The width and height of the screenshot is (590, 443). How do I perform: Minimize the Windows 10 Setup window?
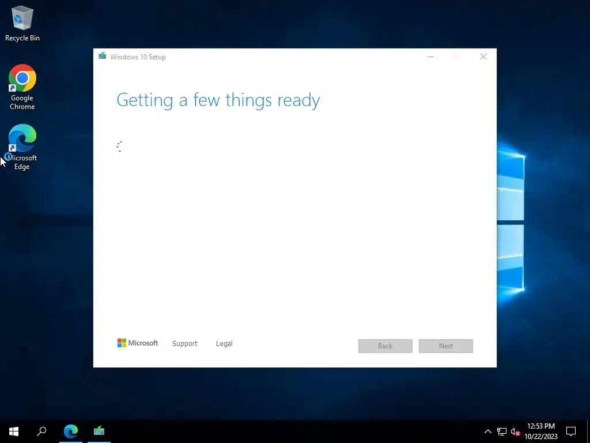pos(431,57)
